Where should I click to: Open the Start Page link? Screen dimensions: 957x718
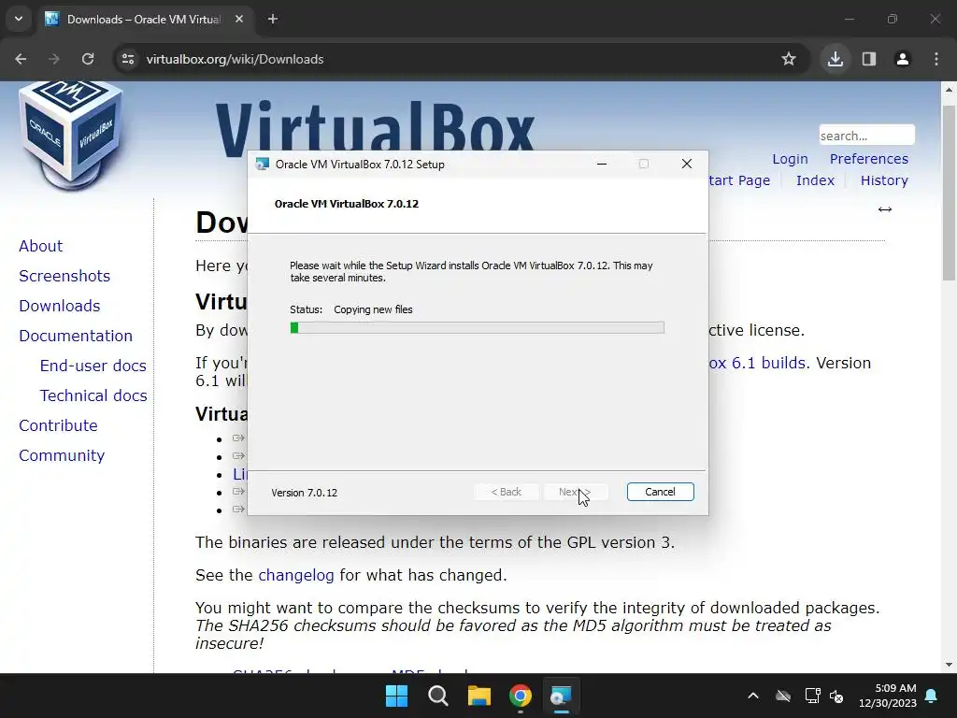coord(739,180)
